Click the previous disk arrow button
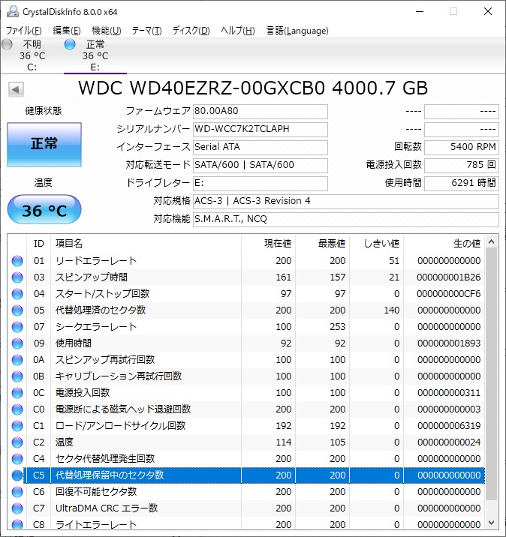 coord(16,90)
